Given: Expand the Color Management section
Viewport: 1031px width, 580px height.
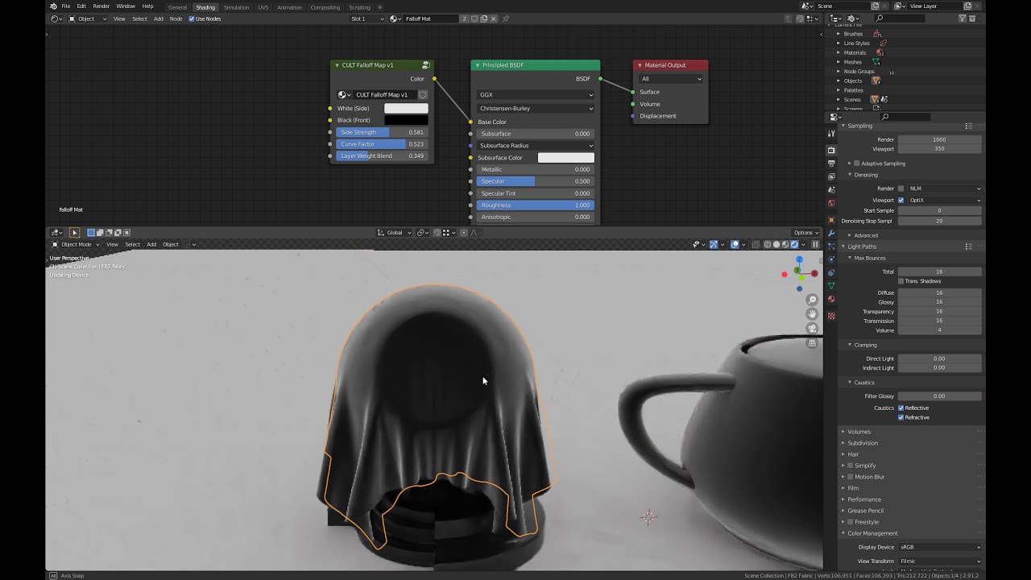Looking at the screenshot, I should click(x=872, y=532).
